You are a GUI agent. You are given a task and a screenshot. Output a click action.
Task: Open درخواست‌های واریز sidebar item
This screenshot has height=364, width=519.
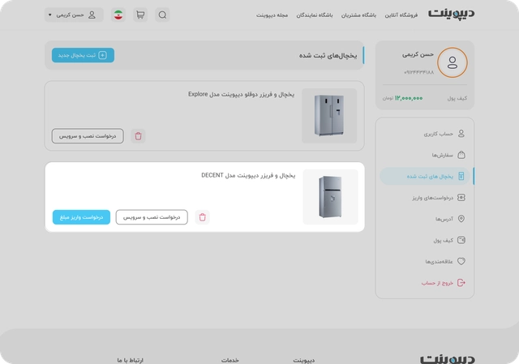pyautogui.click(x=425, y=198)
